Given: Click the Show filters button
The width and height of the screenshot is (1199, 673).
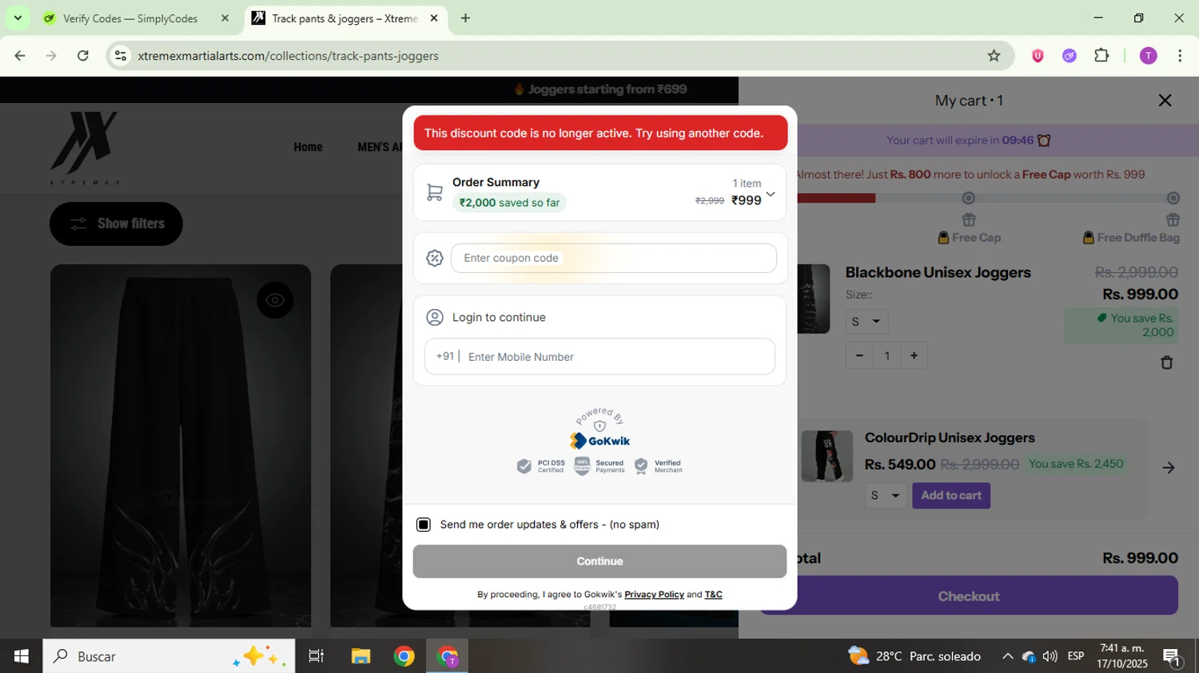Looking at the screenshot, I should [116, 224].
